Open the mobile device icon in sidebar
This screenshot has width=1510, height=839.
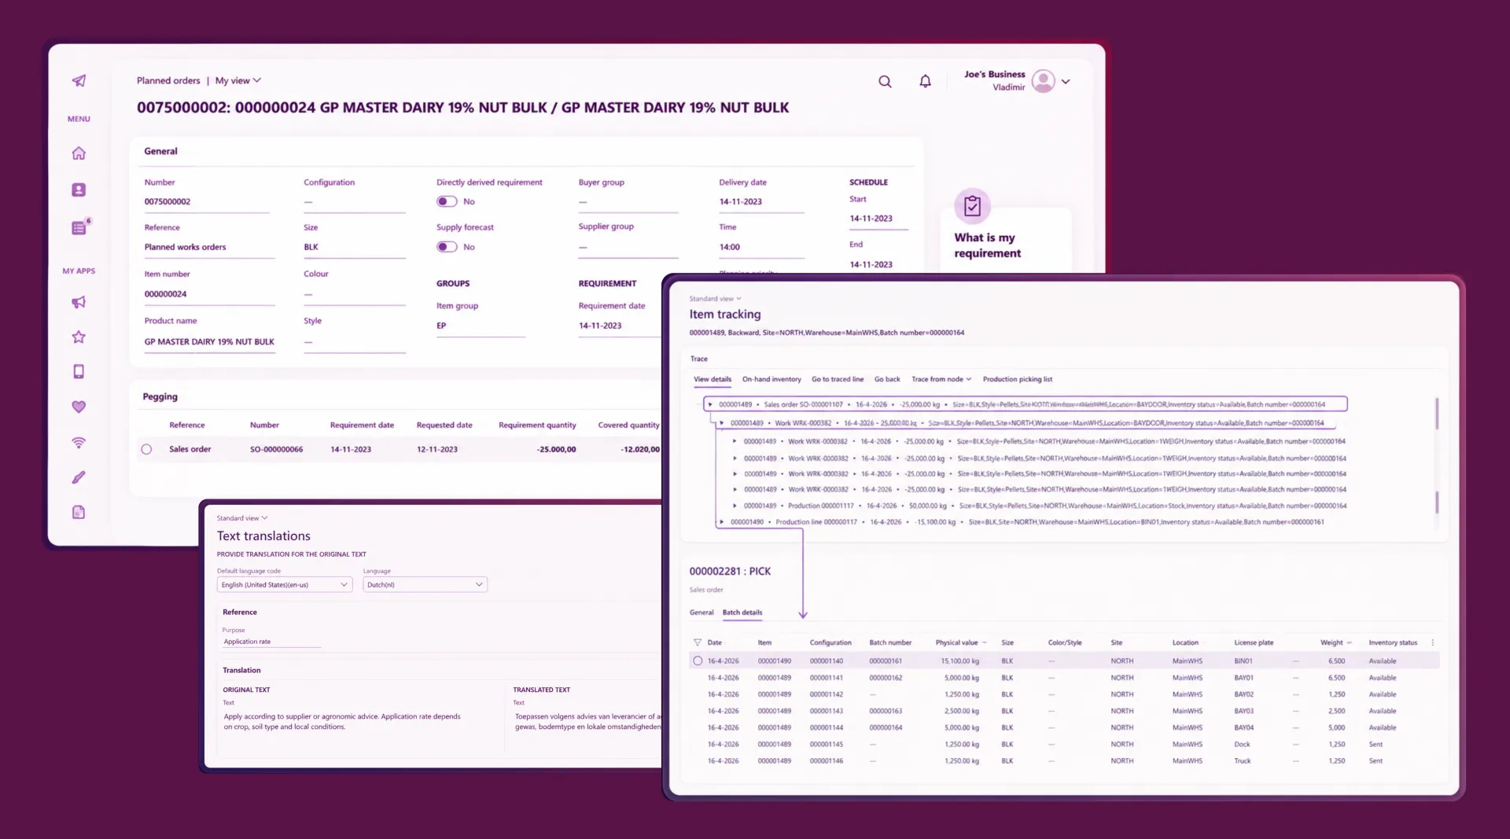click(x=79, y=372)
